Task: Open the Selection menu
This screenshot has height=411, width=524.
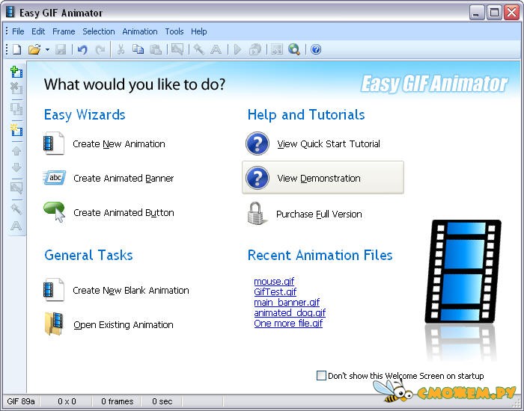Action: coord(99,31)
